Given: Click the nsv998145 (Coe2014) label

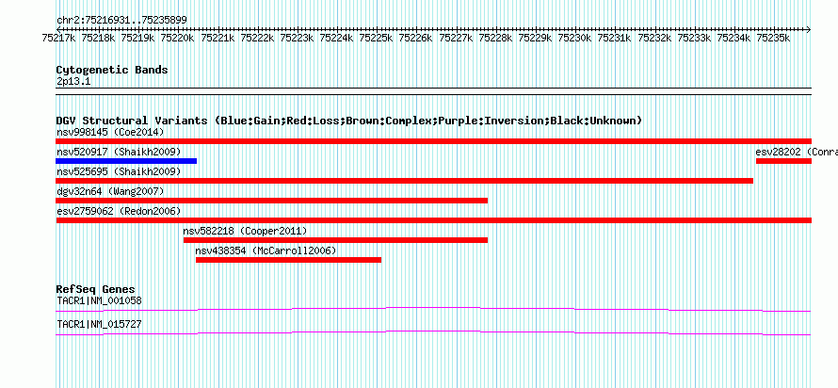Looking at the screenshot, I should [110, 132].
